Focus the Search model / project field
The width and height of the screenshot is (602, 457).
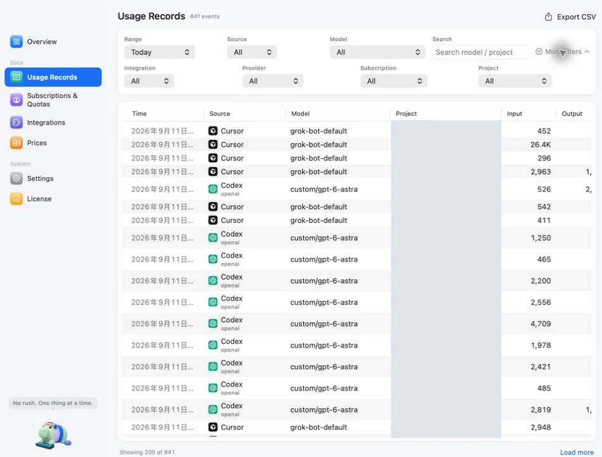480,53
